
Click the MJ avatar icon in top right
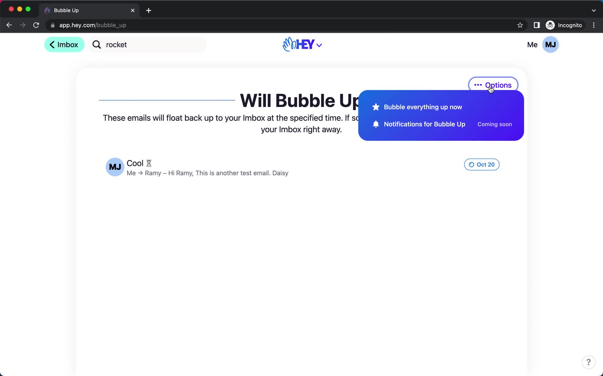[x=550, y=44]
